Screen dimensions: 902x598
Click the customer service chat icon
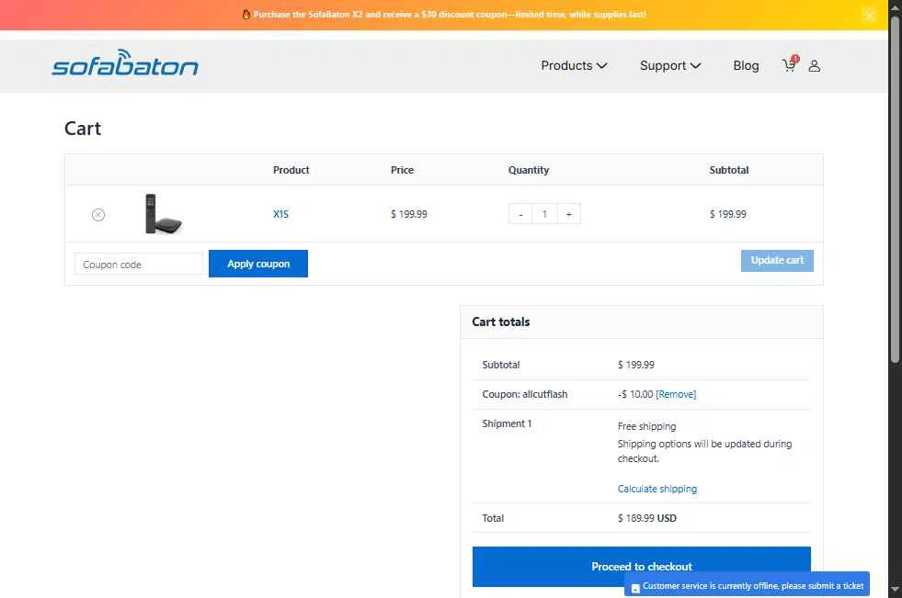(635, 588)
